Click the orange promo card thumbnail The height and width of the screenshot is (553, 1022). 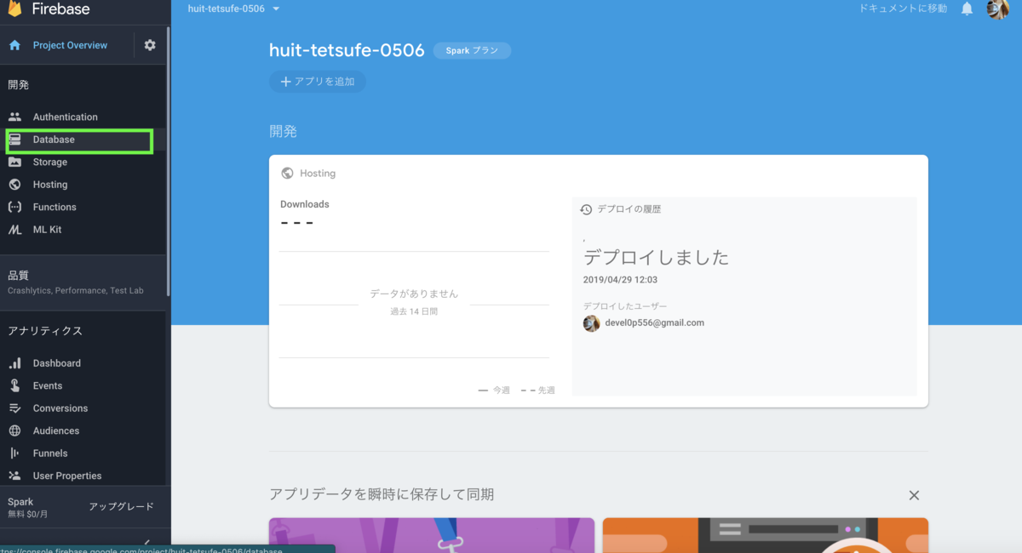point(765,535)
